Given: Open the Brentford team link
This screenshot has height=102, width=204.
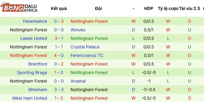Looking at the screenshot, I should tap(37, 64).
